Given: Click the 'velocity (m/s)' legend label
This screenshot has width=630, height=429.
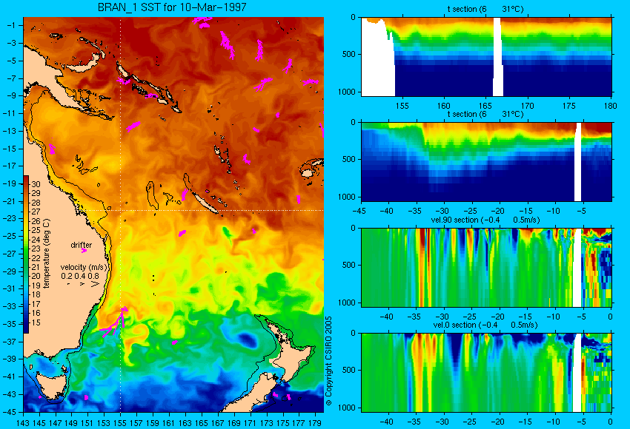Looking at the screenshot, I should (84, 267).
